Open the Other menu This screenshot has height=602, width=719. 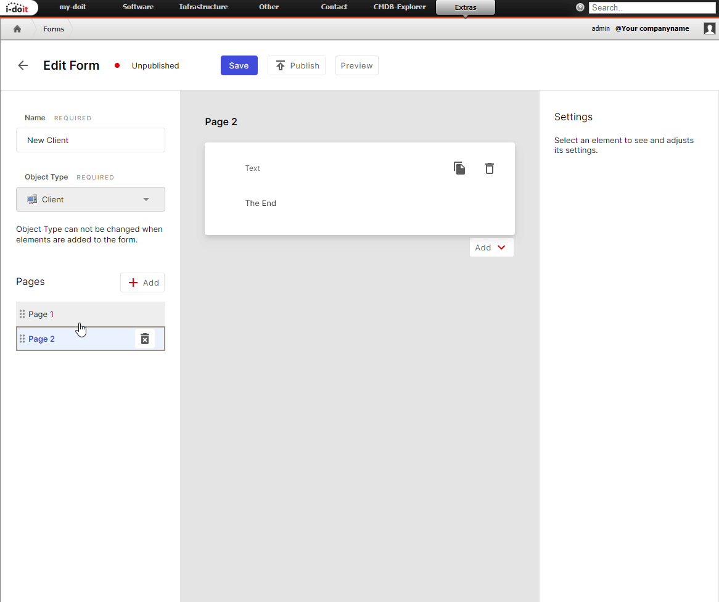269,7
